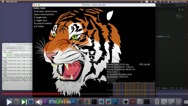
Task: Click 'V: toggle vsync' text
Action: 40,21
